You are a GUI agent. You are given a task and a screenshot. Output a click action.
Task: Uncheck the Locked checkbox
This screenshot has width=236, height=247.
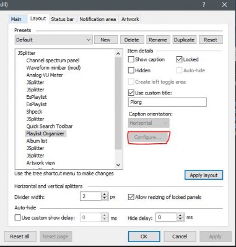tap(179, 59)
